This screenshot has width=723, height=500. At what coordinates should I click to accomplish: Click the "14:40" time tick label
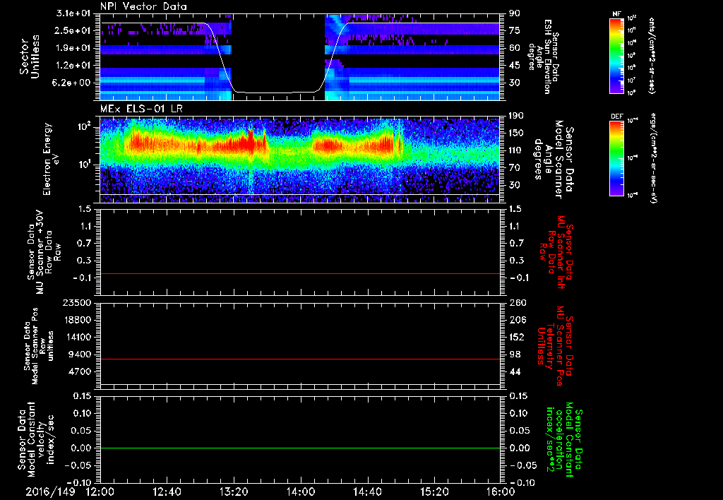[367, 492]
